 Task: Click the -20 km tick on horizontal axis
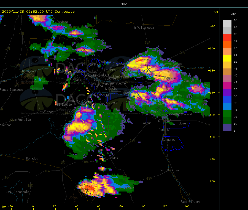click(10, 206)
